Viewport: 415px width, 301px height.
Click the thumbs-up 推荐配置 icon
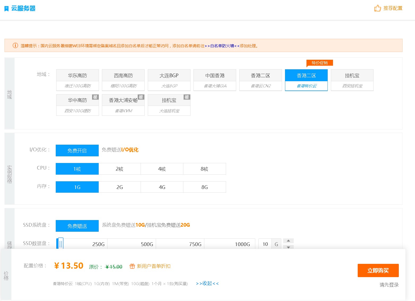coord(378,8)
